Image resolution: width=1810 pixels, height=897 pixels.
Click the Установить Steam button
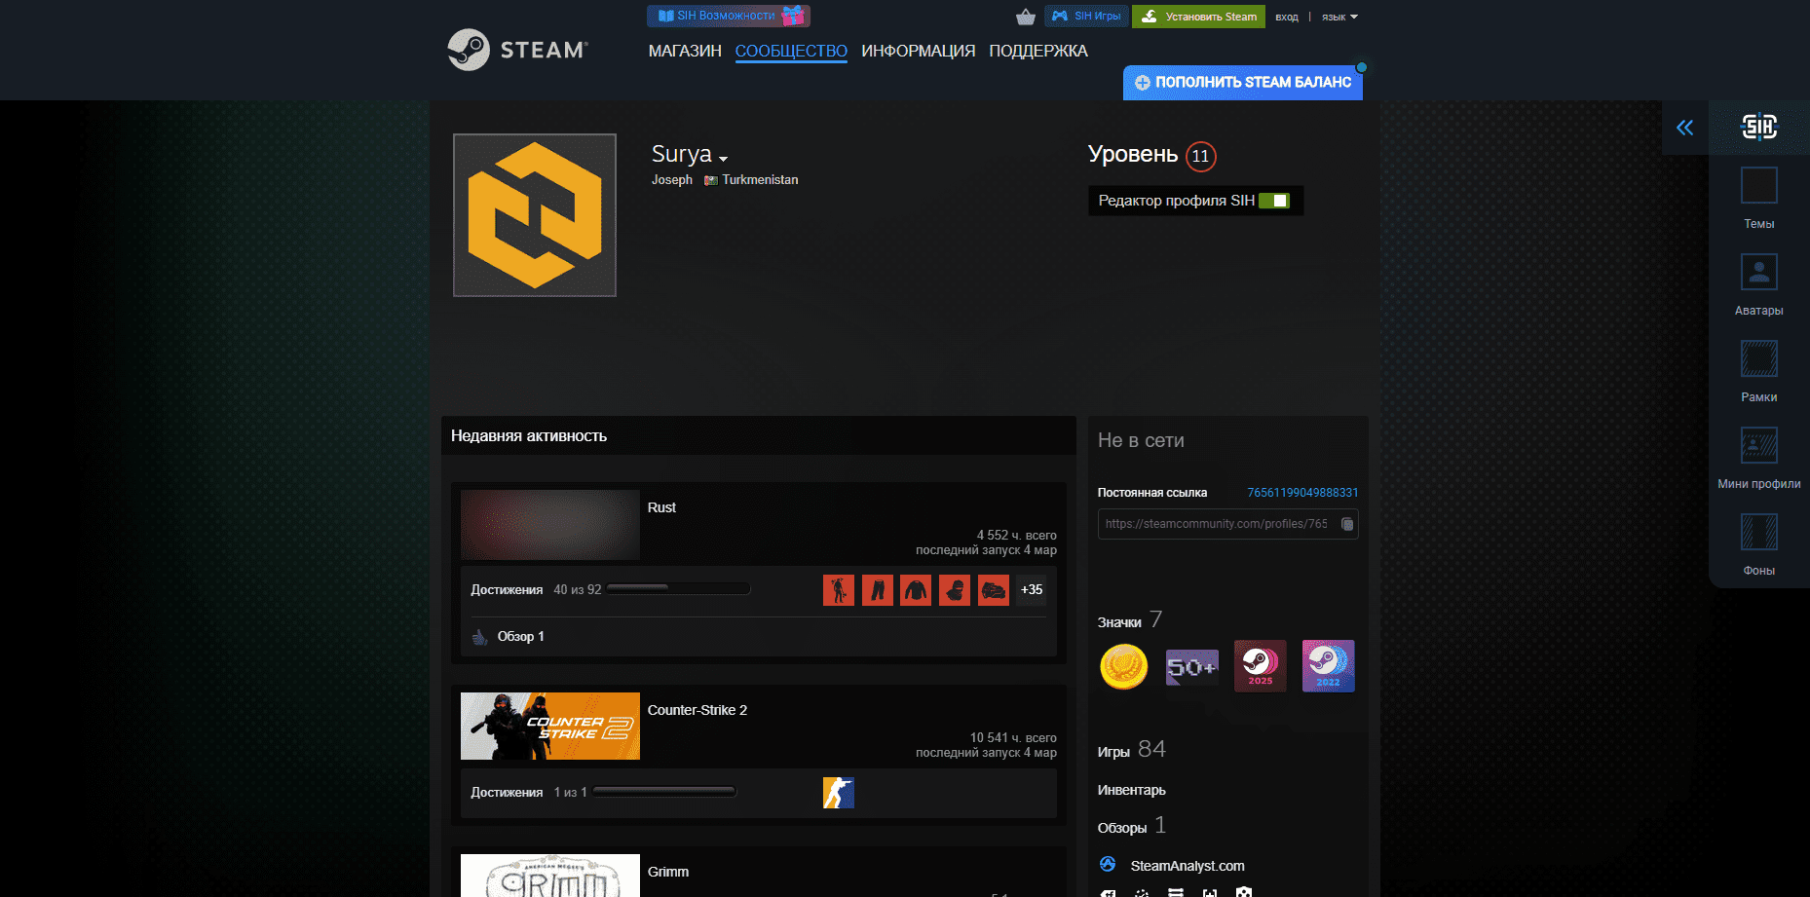(x=1198, y=17)
